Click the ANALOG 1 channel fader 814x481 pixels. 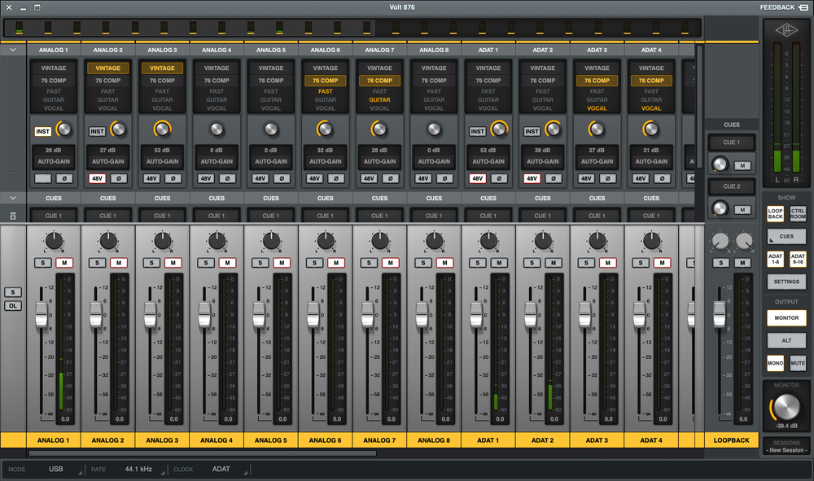point(42,314)
